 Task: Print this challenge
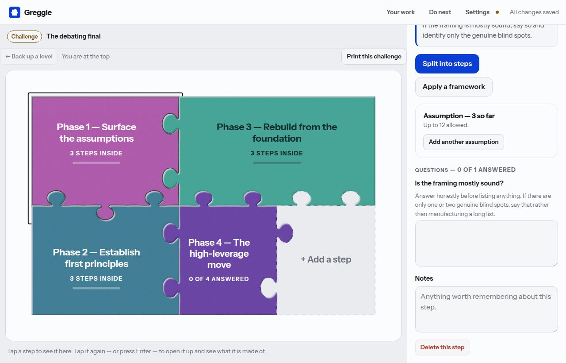click(374, 57)
